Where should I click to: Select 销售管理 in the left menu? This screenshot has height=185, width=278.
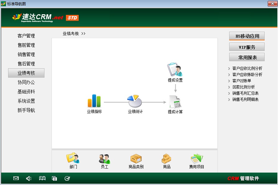pos(26,55)
